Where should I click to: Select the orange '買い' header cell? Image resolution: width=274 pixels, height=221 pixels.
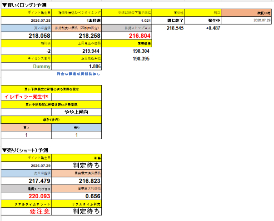click(x=26, y=127)
